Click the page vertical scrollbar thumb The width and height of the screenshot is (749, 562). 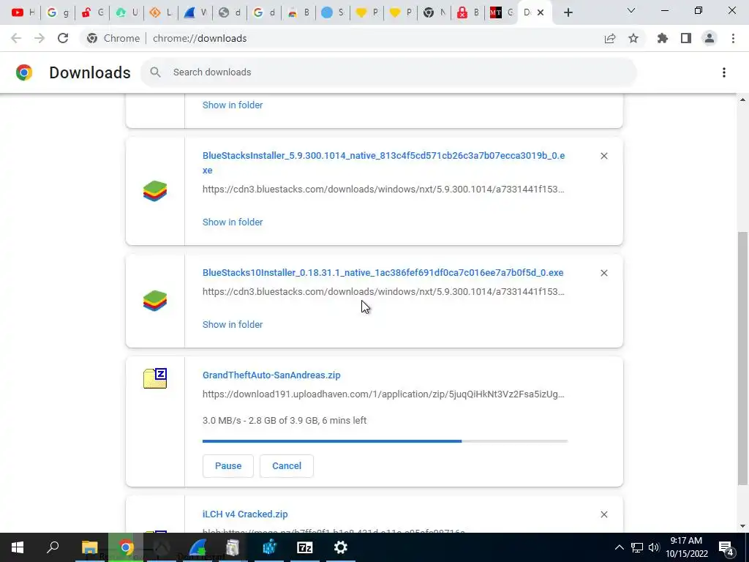(742, 359)
